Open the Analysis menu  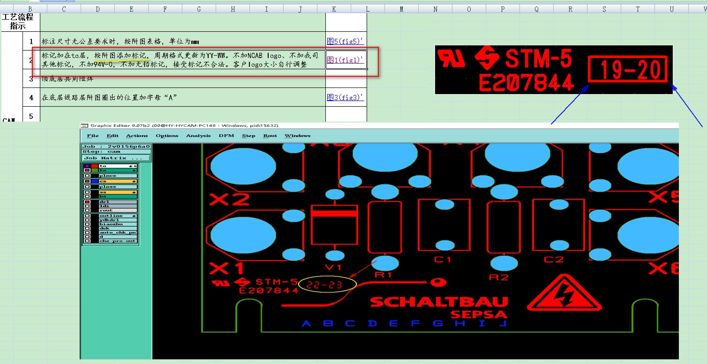[x=198, y=136]
